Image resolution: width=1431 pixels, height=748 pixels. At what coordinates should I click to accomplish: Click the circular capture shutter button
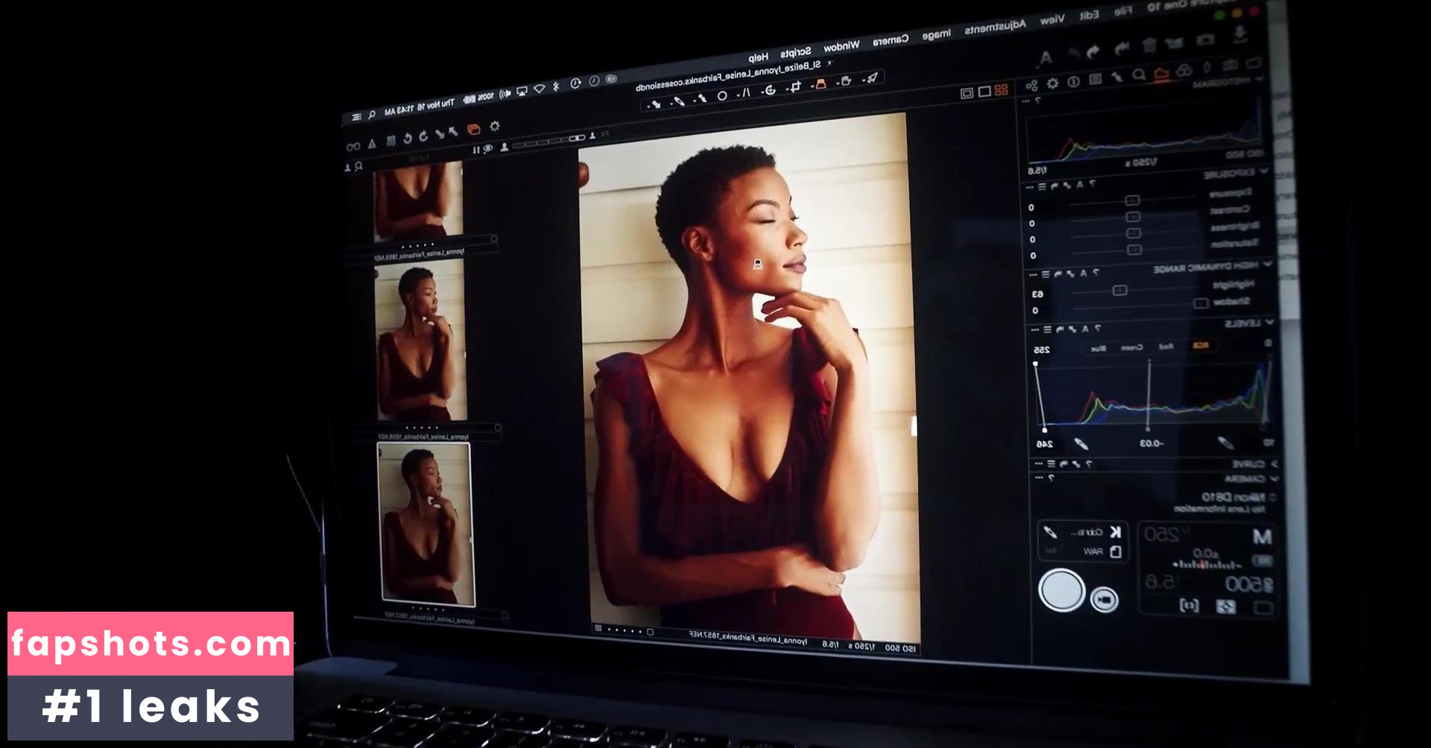[1061, 590]
